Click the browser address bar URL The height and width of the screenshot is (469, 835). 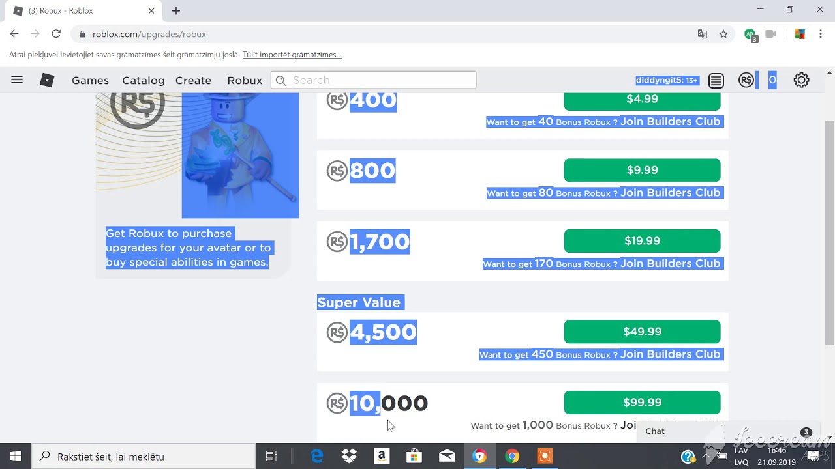tap(149, 34)
